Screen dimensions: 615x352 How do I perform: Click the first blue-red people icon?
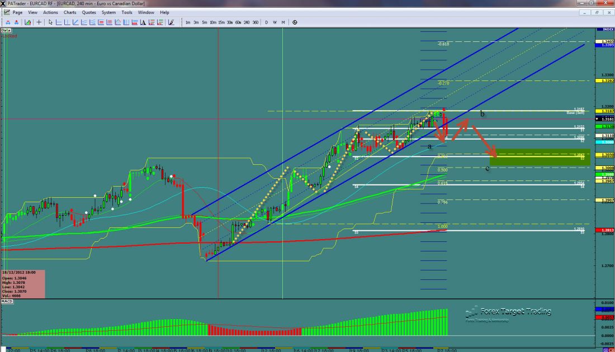tap(8, 22)
